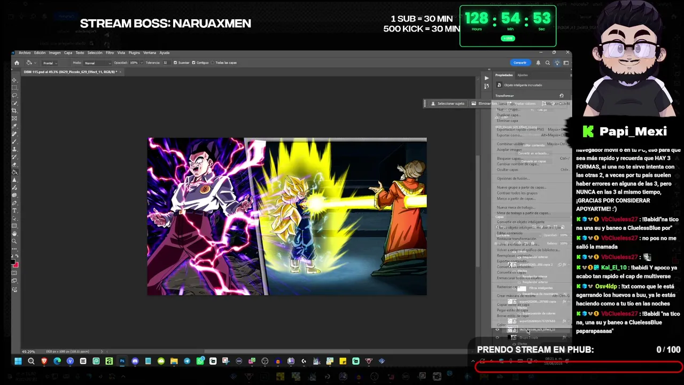
Task: Open Telegram from taskbar
Action: click(x=187, y=361)
